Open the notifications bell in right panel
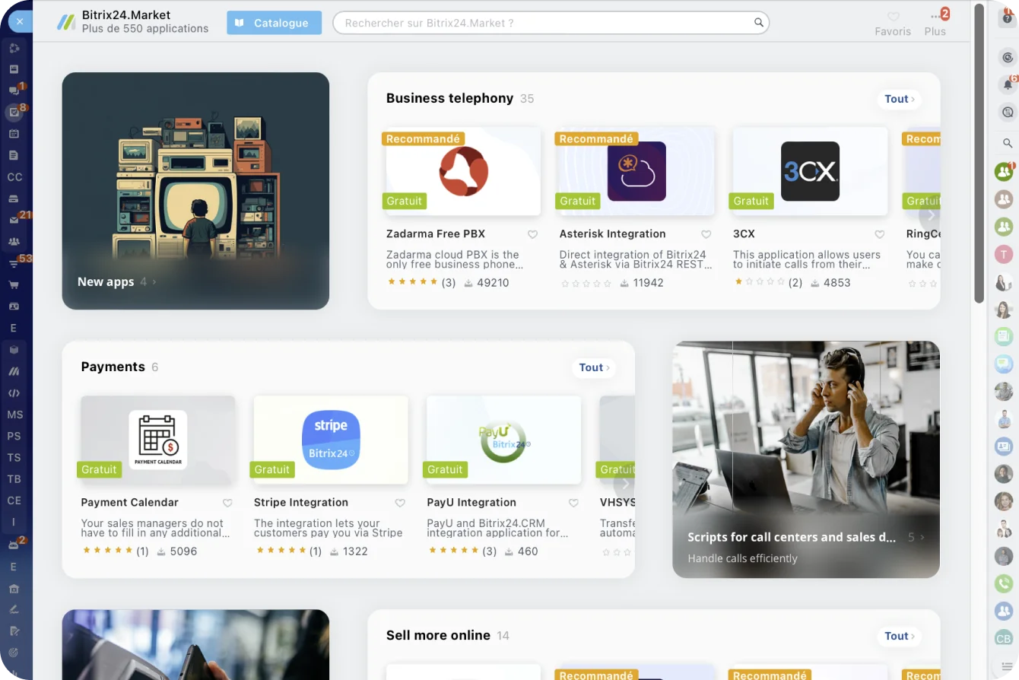This screenshot has height=680, width=1019. (x=1008, y=84)
